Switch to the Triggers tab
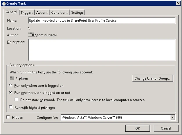The image size is (182, 135). [x=27, y=12]
